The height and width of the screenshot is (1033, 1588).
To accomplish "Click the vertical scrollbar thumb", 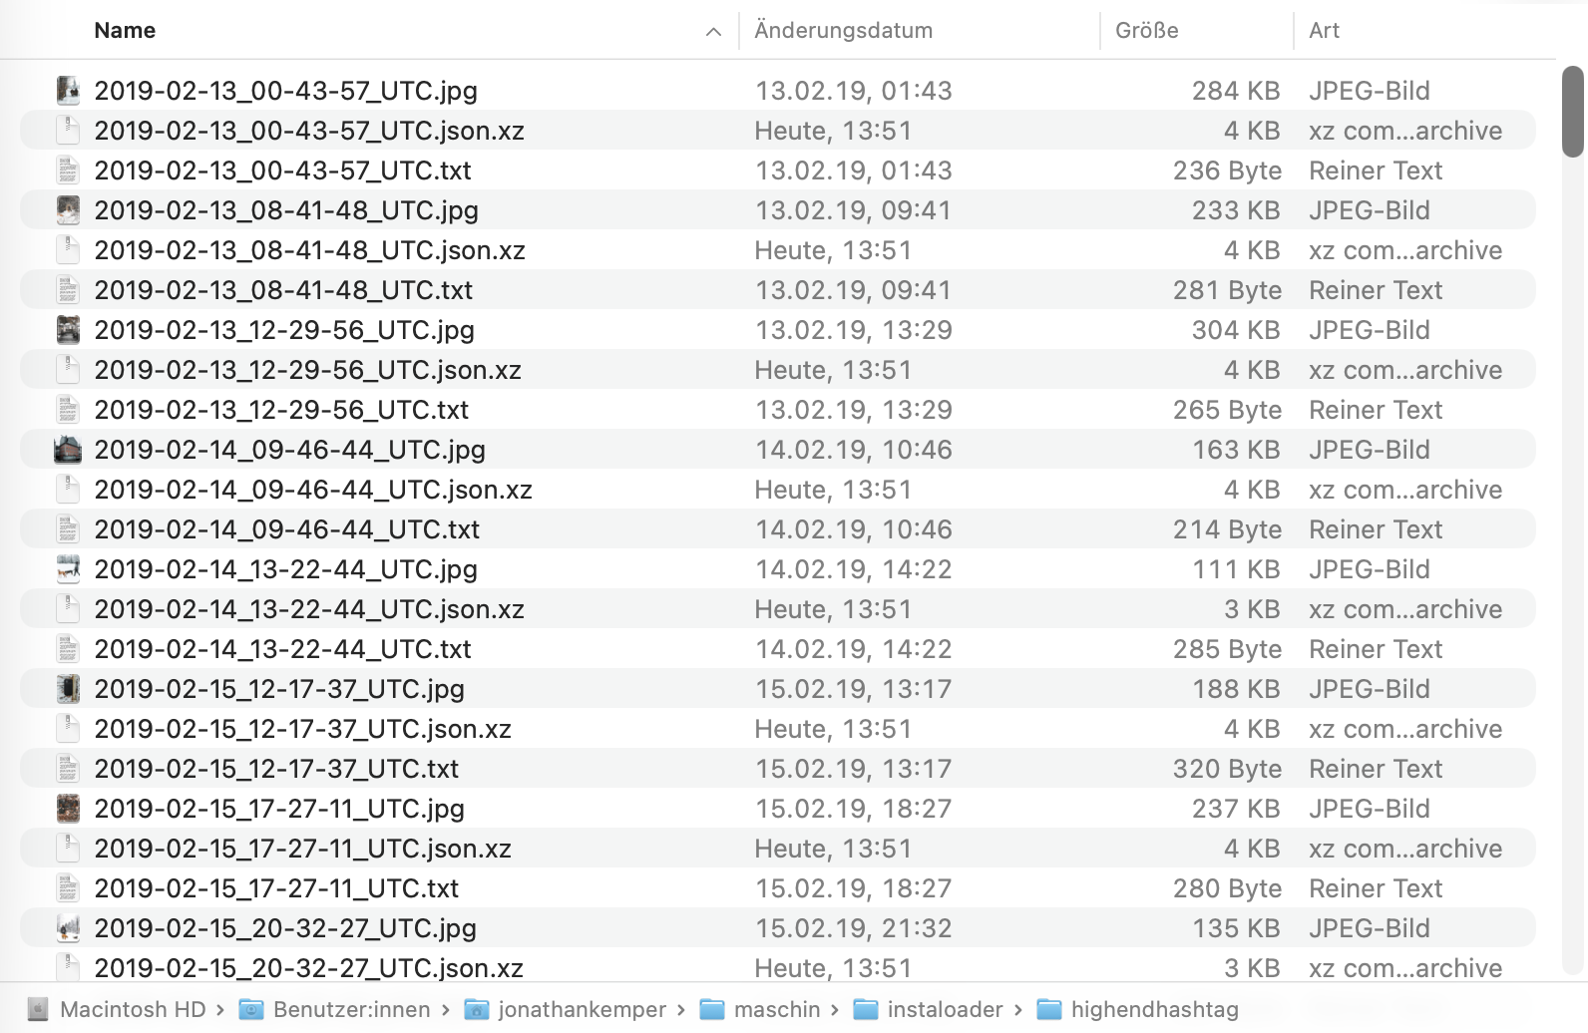I will [x=1573, y=112].
